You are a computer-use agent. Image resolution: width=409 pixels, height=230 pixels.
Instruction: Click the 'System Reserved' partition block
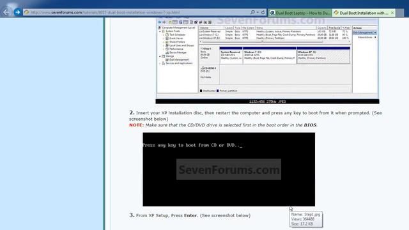point(231,56)
